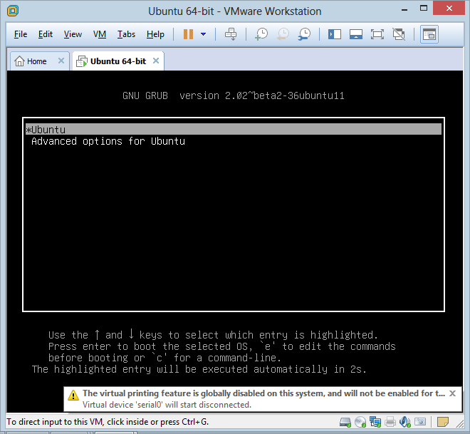Click the hard disk status icon
The image size is (470, 434).
click(345, 423)
